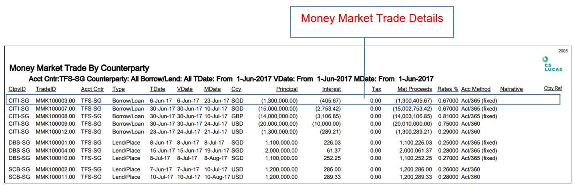This screenshot has width=573, height=185.
Task: Click the page number 2005
Action: coord(564,51)
